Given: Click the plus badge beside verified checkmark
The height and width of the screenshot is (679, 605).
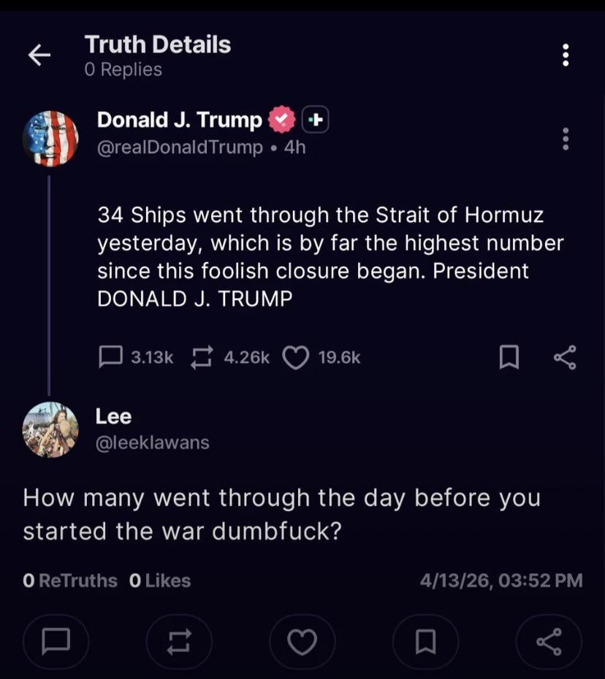Looking at the screenshot, I should (x=315, y=120).
